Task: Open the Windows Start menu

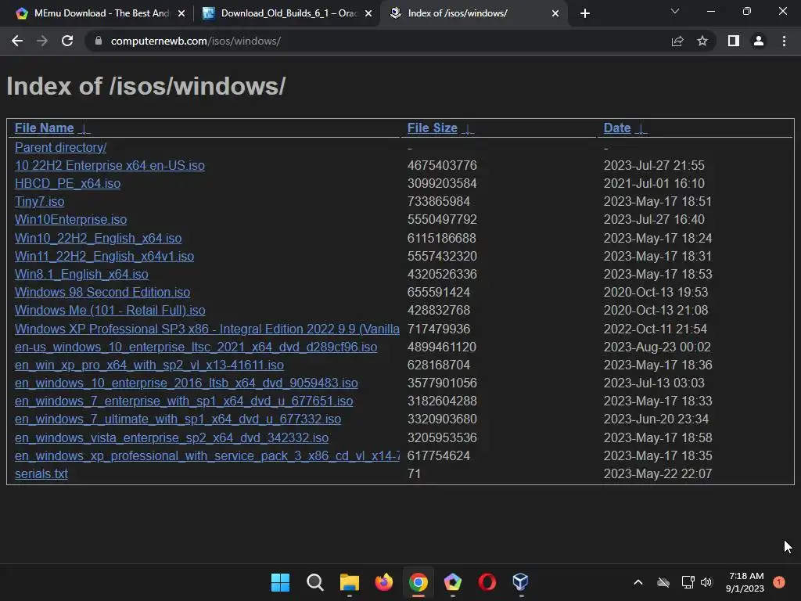Action: tap(280, 582)
